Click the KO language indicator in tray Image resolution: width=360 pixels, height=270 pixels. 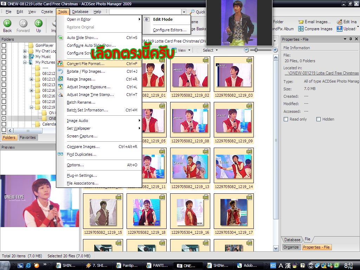pos(273,265)
